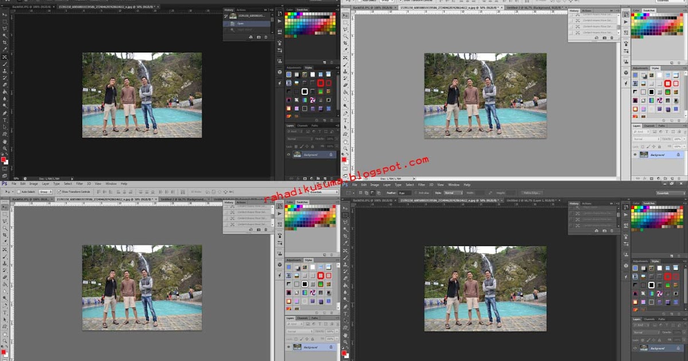Toggle Anti-alias checkbox in bottom-right window
The image size is (688, 361).
pyautogui.click(x=416, y=193)
